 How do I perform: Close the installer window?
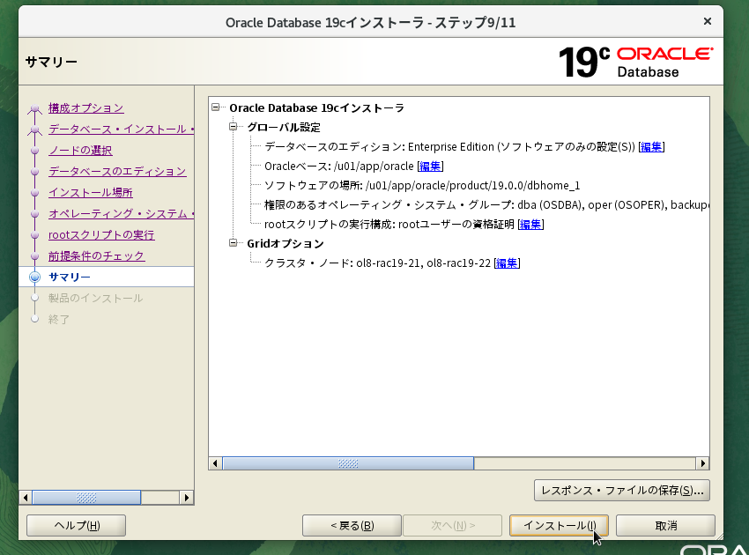click(x=708, y=21)
